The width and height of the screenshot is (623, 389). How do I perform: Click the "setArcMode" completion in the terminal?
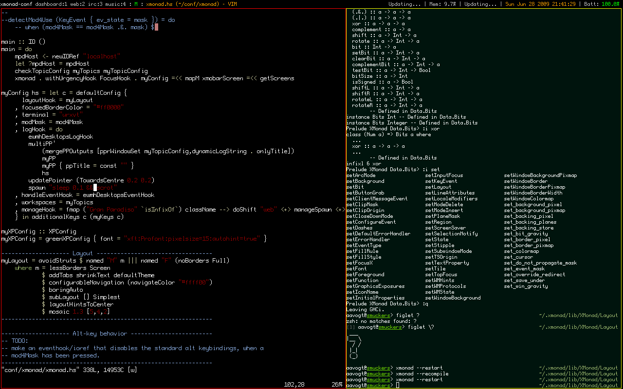(x=361, y=176)
